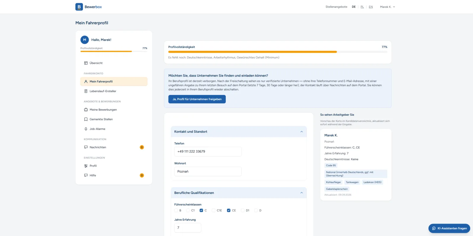Screen dimensions: 473x236
Task: Click the Code 95 tag
Action: tap(331, 165)
